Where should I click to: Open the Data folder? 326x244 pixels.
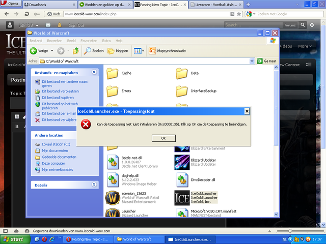click(182, 73)
